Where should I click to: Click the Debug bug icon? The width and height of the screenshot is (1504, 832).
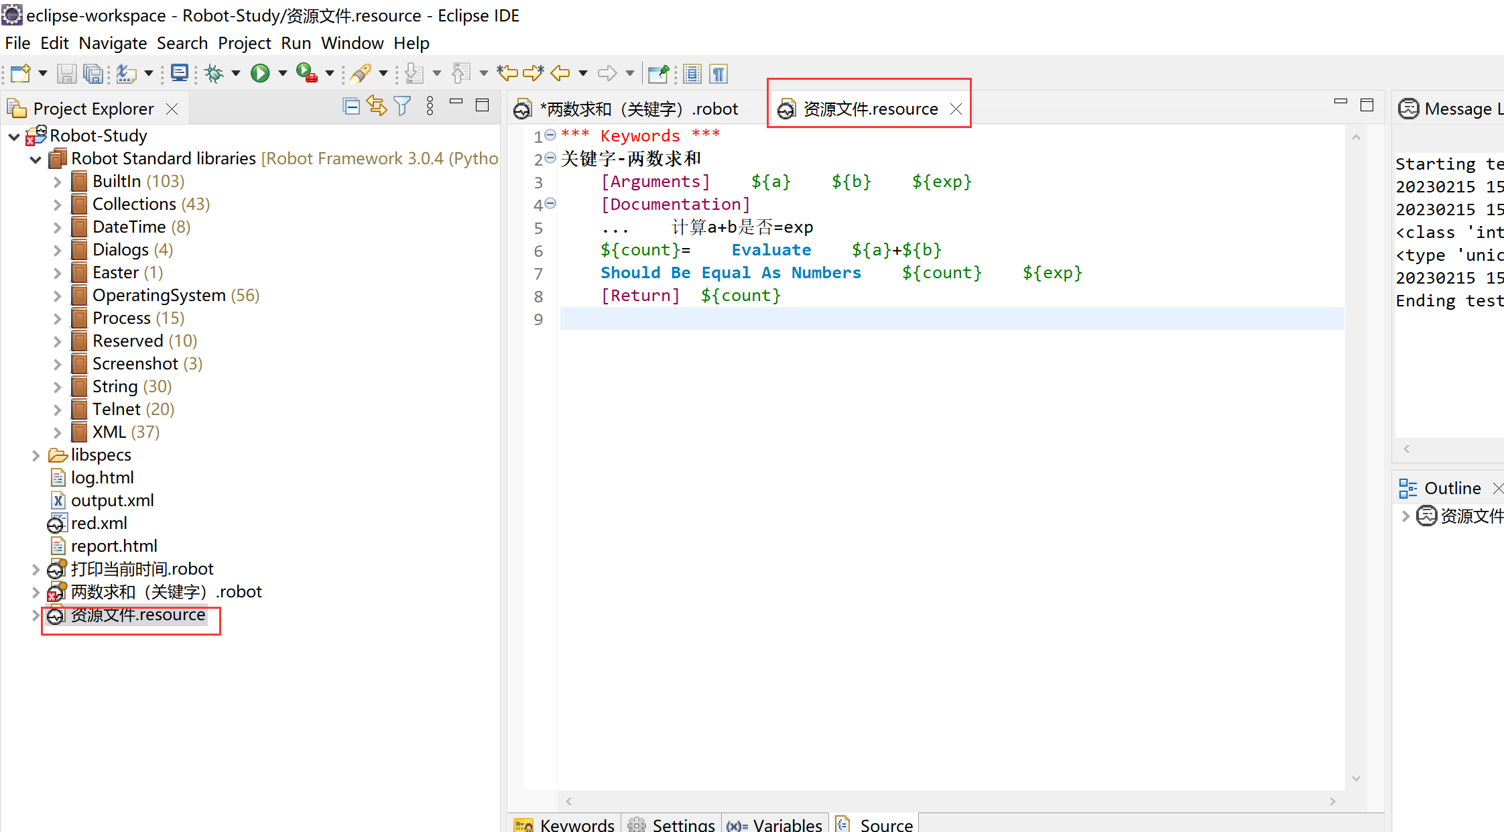tap(214, 73)
